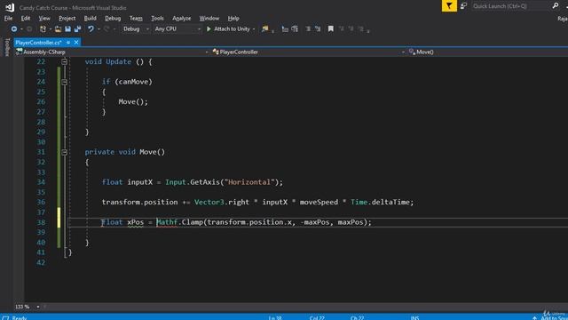The width and height of the screenshot is (568, 320).
Task: Click the "Horizontal" string on line 34
Action: click(x=249, y=182)
